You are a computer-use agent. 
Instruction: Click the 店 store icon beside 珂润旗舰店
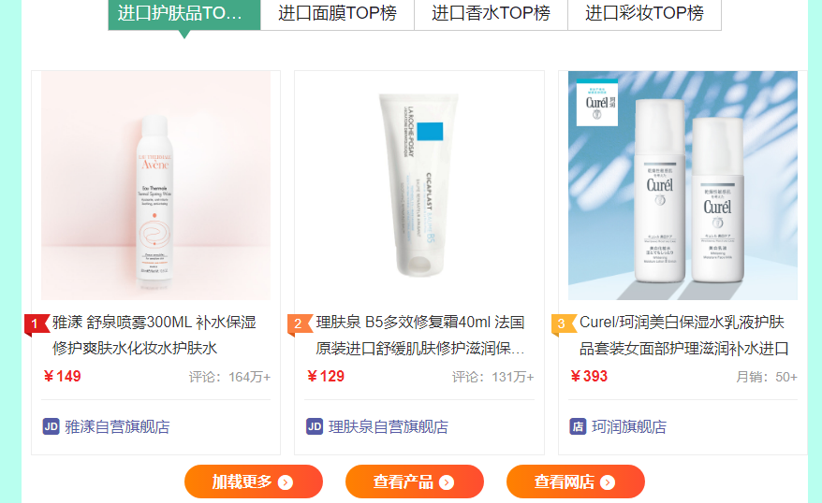[x=578, y=426]
